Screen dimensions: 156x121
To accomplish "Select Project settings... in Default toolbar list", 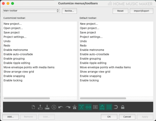I will pyautogui.click(x=116, y=37).
